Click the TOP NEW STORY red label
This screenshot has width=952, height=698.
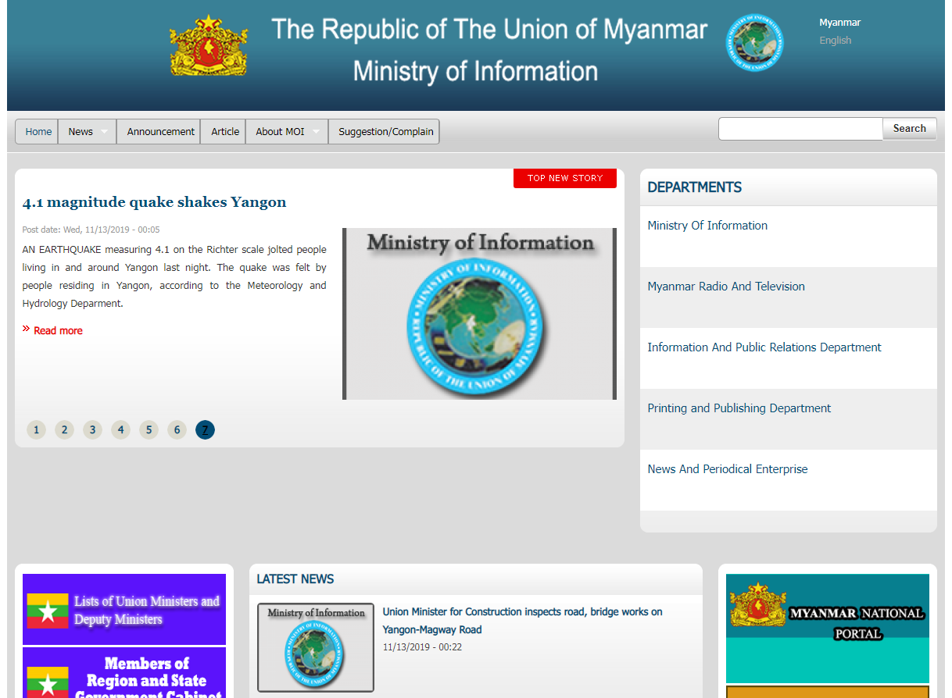[565, 178]
